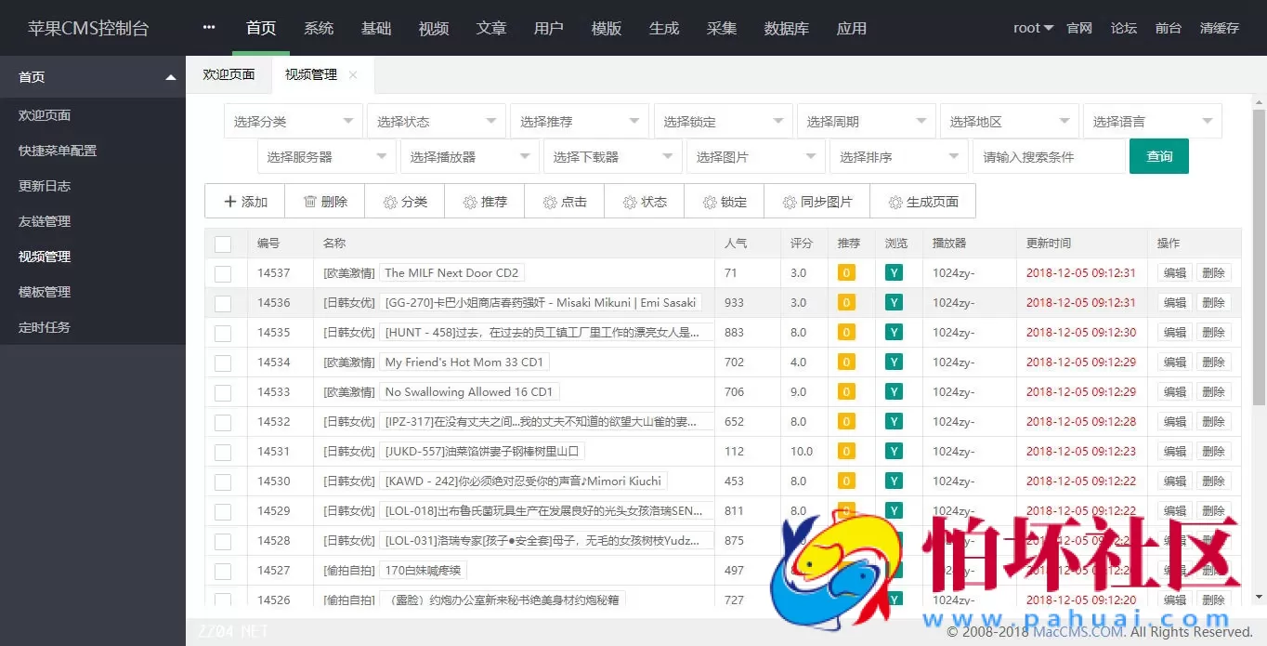The width and height of the screenshot is (1267, 646).
Task: Open the 分类 batch category tool
Action: [404, 201]
